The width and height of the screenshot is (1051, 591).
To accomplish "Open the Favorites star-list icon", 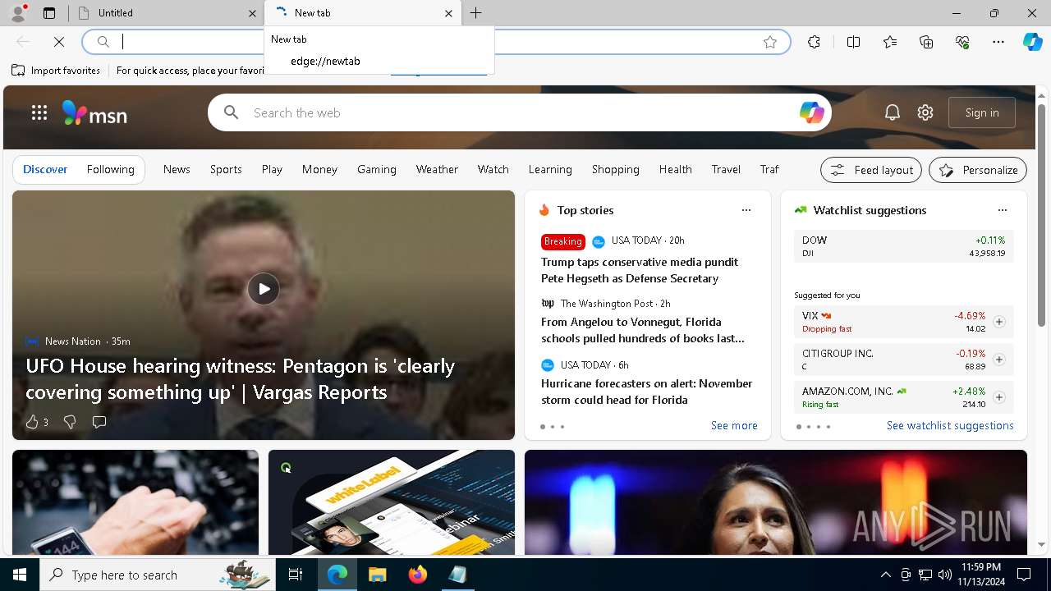I will click(x=890, y=42).
